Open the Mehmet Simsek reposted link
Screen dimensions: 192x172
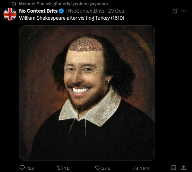point(63,4)
